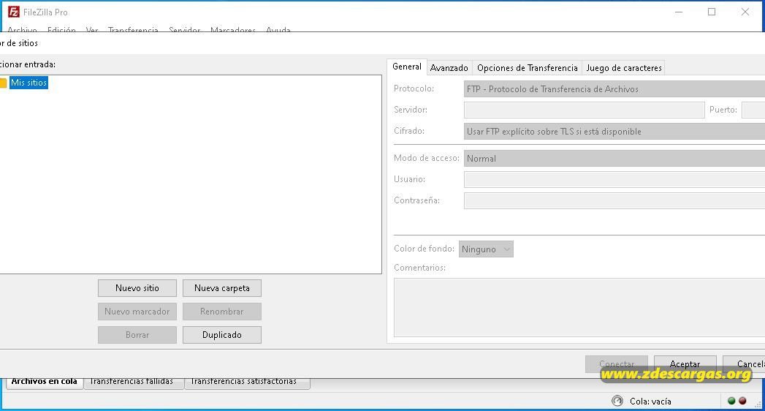Click the Borrar button

[137, 335]
